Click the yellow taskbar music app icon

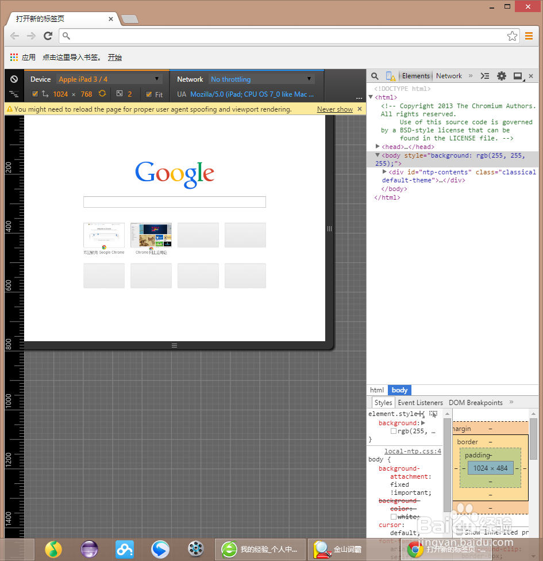(53, 549)
